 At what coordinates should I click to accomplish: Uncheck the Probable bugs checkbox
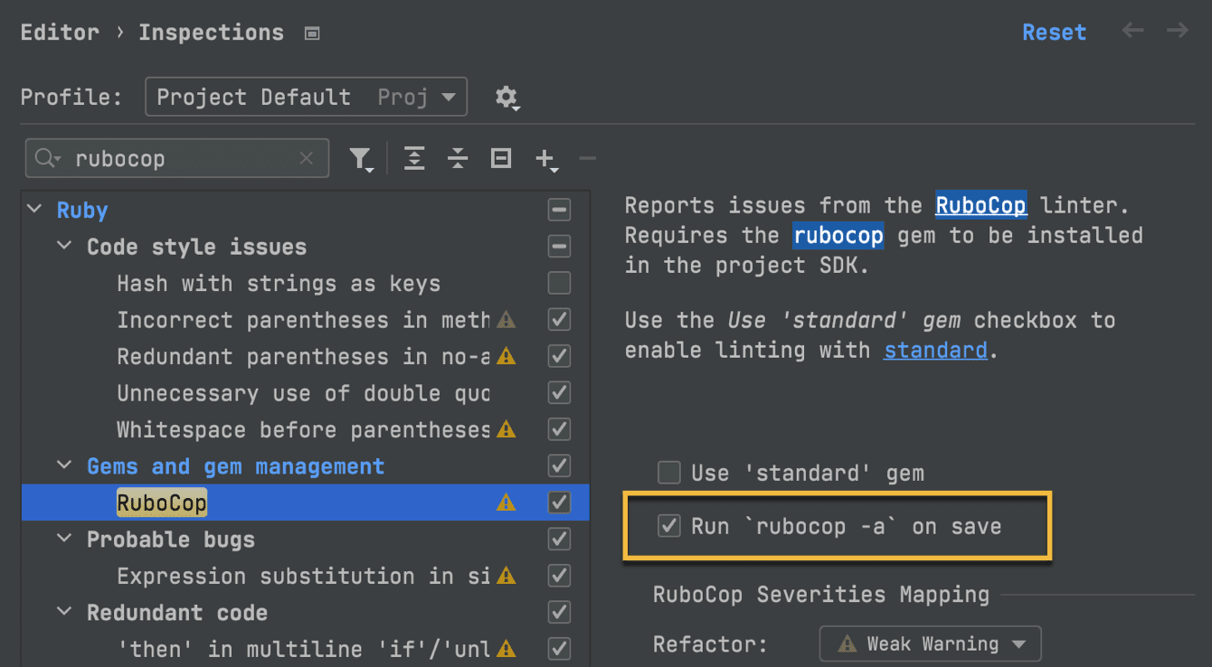click(x=560, y=540)
